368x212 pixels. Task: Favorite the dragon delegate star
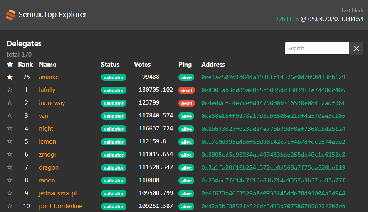click(x=10, y=167)
